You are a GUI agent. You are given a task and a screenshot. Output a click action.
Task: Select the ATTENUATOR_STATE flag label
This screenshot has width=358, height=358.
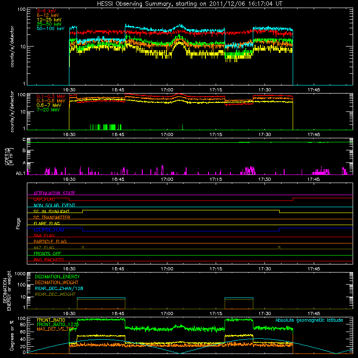click(x=54, y=193)
